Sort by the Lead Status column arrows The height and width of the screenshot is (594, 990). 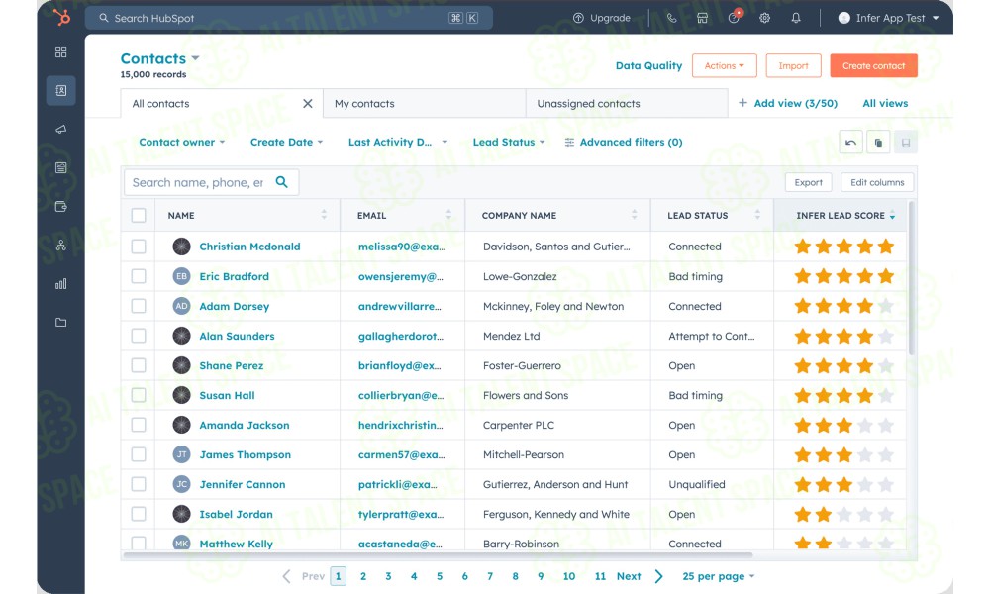tap(757, 215)
